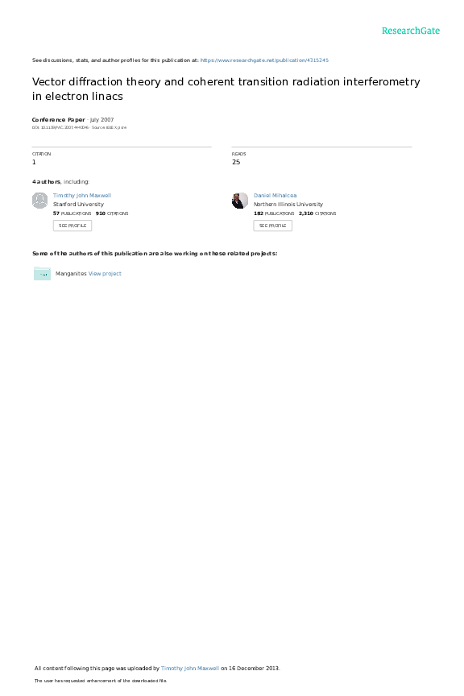
Task: Click the paper title heading
Action: click(226, 89)
